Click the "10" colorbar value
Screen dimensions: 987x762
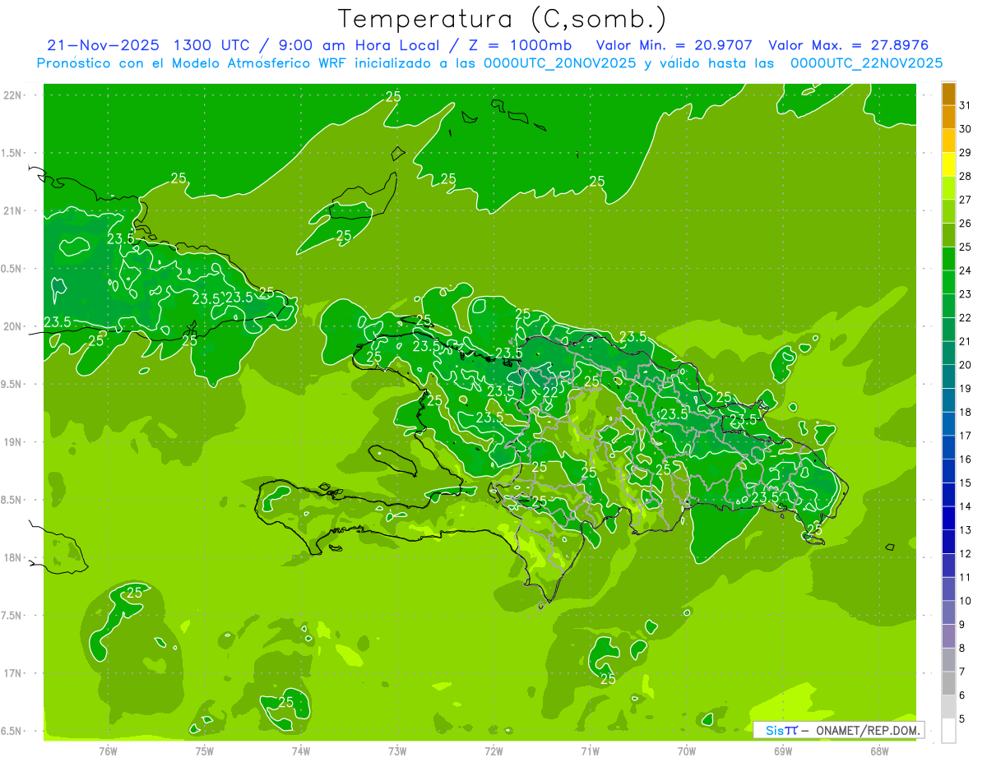[966, 602]
